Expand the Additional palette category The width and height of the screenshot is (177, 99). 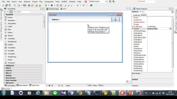[x=5, y=65]
